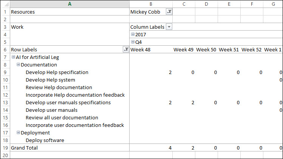Select the Grand Total row label
This screenshot has width=283, height=159.
point(25,148)
